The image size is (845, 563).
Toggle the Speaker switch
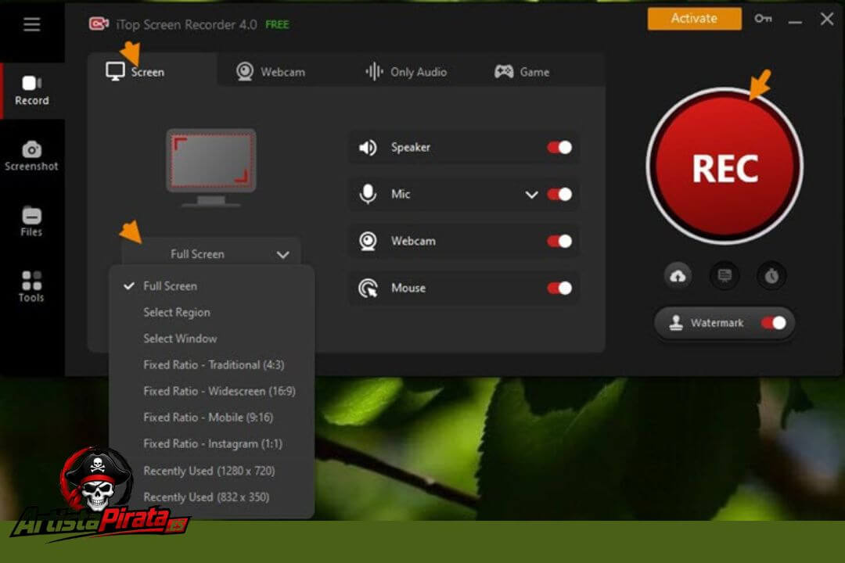[x=560, y=148]
